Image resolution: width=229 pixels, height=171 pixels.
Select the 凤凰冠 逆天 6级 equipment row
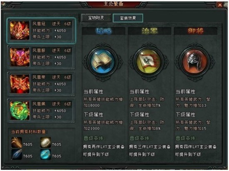(41, 30)
